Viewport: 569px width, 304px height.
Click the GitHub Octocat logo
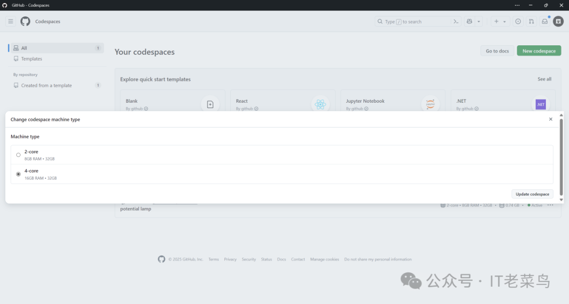(25, 22)
